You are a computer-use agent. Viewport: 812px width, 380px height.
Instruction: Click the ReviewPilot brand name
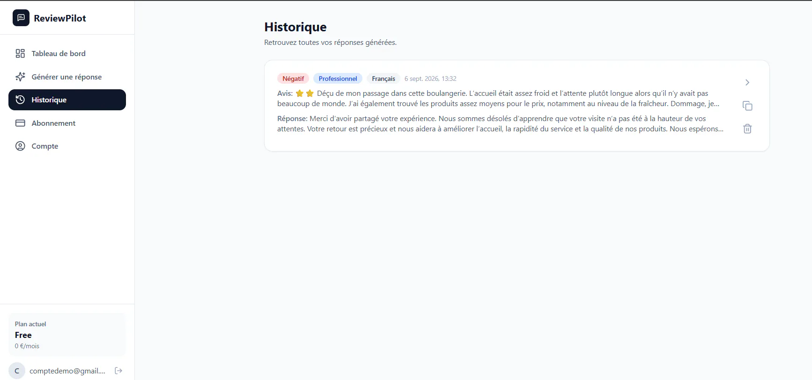click(60, 18)
